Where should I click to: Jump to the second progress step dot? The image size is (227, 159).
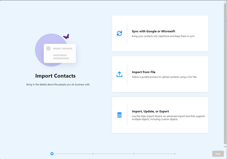point(93,154)
